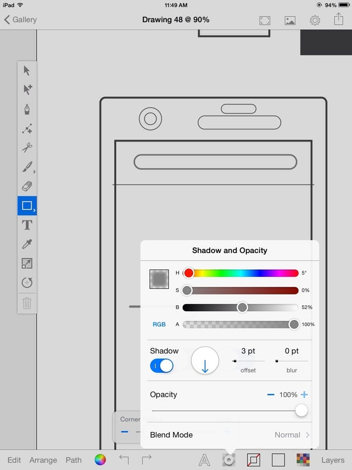Open the Arrange menu

point(43,460)
